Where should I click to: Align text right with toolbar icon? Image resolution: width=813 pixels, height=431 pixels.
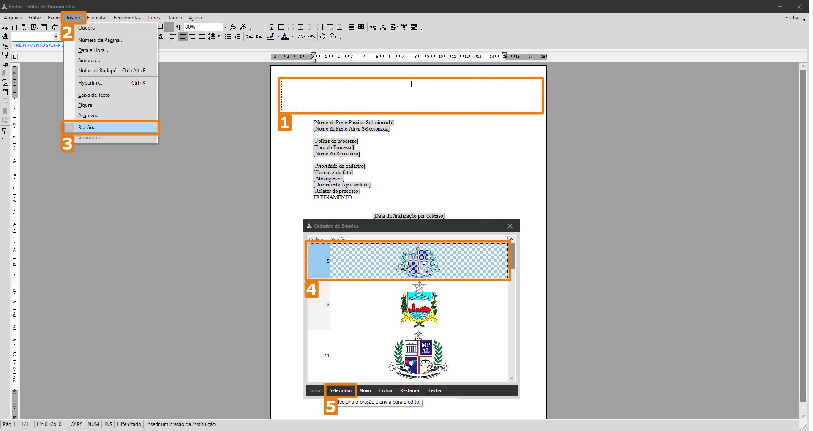tap(192, 37)
